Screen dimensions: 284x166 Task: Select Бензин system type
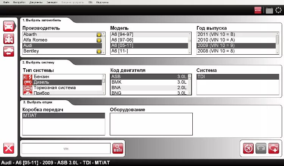point(62,77)
